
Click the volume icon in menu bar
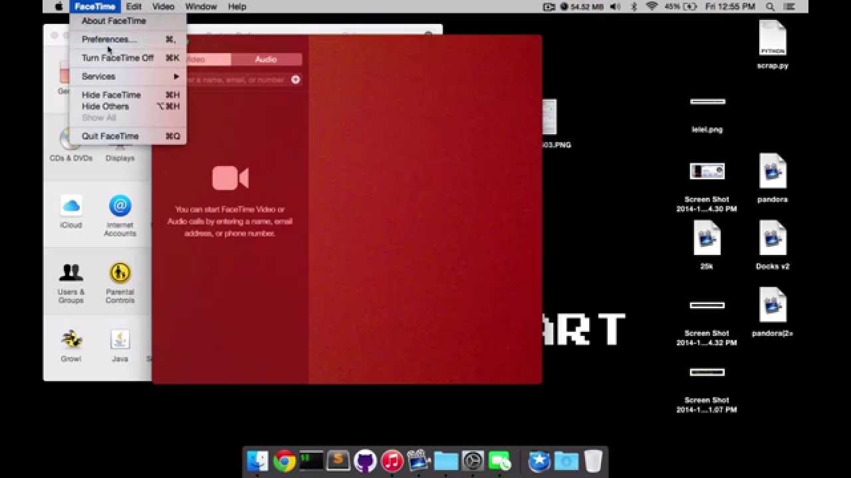coord(615,7)
